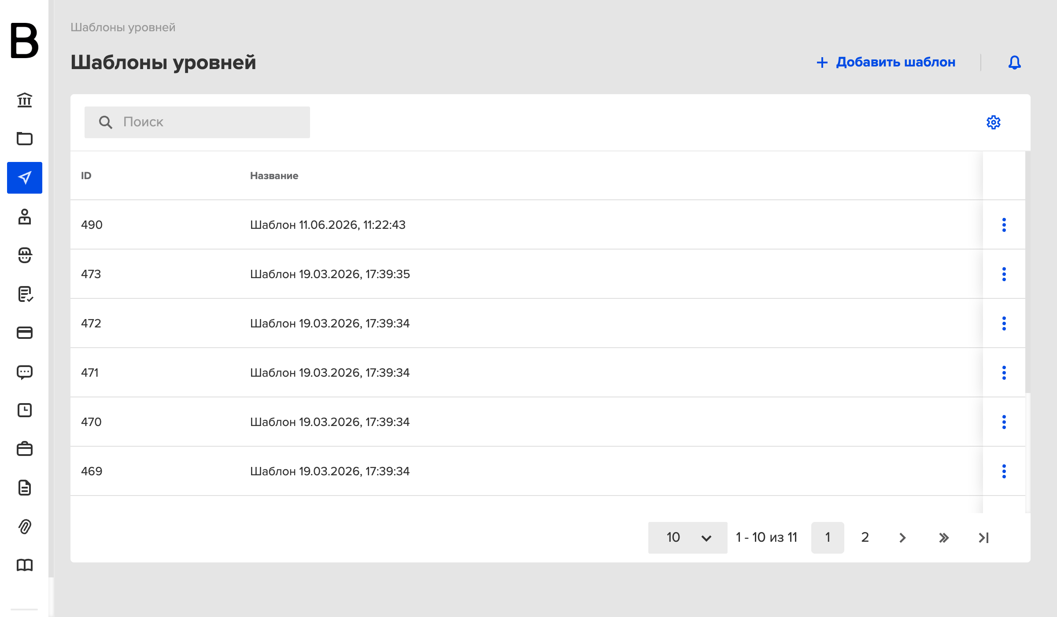Viewport: 1057px width, 617px height.
Task: Skip forward with double chevron
Action: point(943,538)
